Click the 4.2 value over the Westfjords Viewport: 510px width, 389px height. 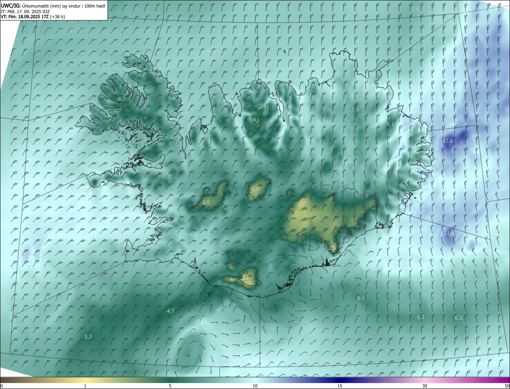(121, 99)
